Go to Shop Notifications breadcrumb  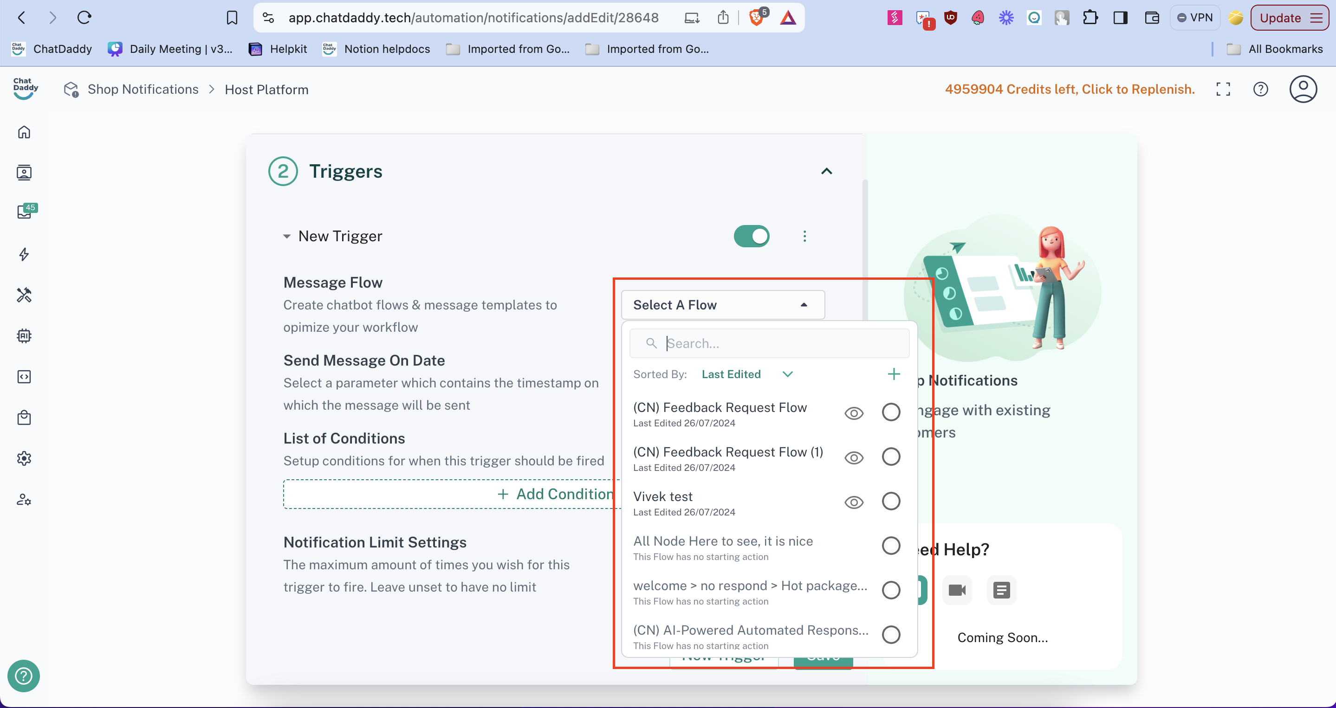coord(143,89)
